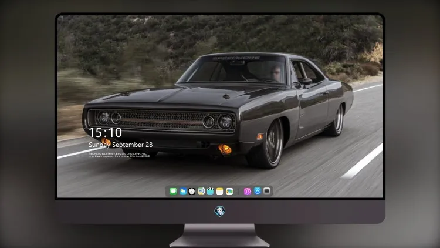
Task: Open the Photos gallery app in dock
Action: pyautogui.click(x=229, y=191)
